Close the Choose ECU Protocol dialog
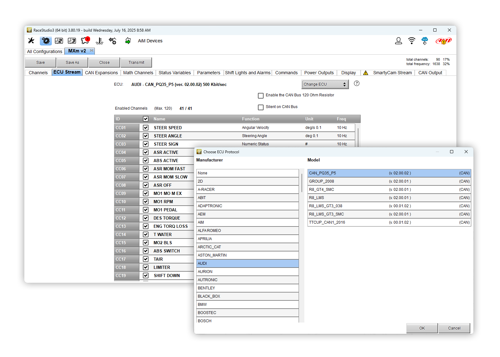Image resolution: width=500 pixels, height=357 pixels. pyautogui.click(x=466, y=152)
